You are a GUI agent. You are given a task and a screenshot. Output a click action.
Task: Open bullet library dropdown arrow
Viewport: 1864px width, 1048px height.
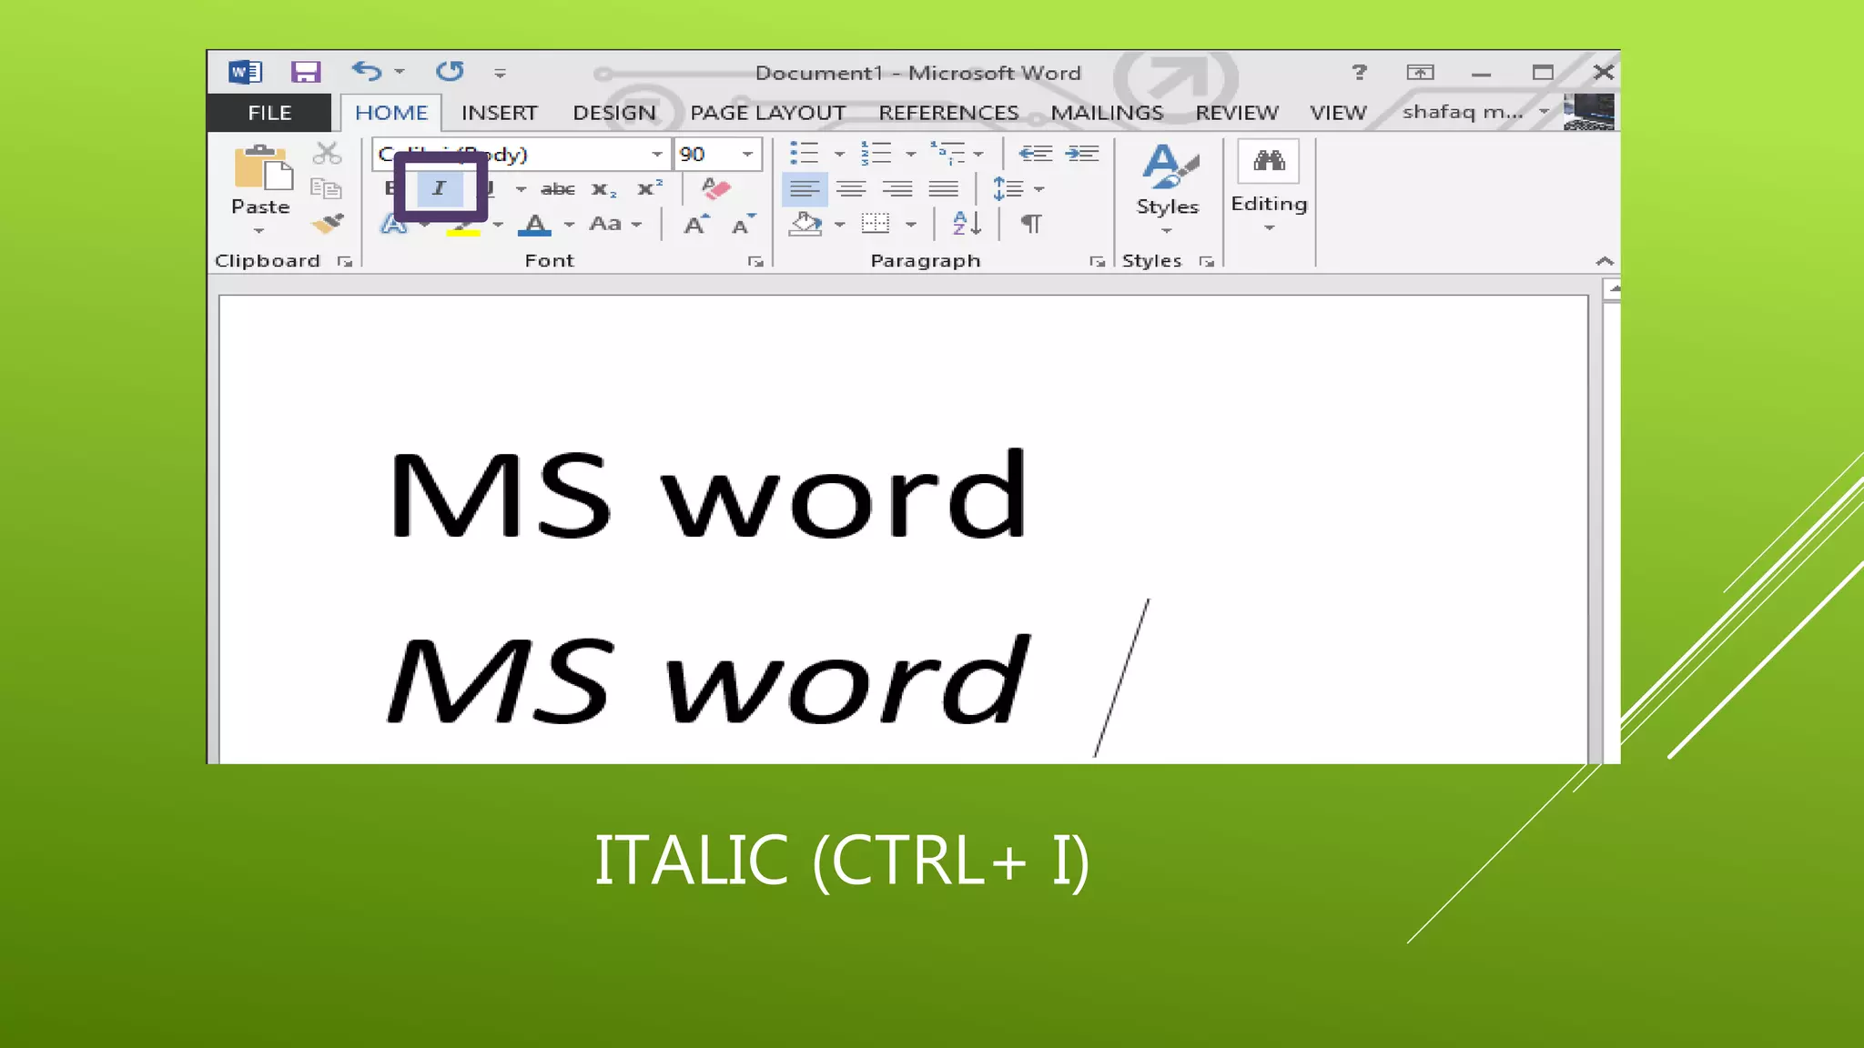(839, 154)
